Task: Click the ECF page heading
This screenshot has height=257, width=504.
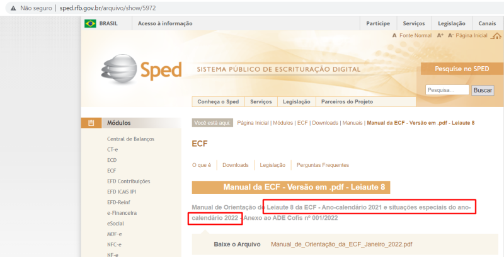Action: (x=200, y=144)
